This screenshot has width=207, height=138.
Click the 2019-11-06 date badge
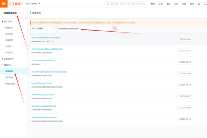click(185, 39)
